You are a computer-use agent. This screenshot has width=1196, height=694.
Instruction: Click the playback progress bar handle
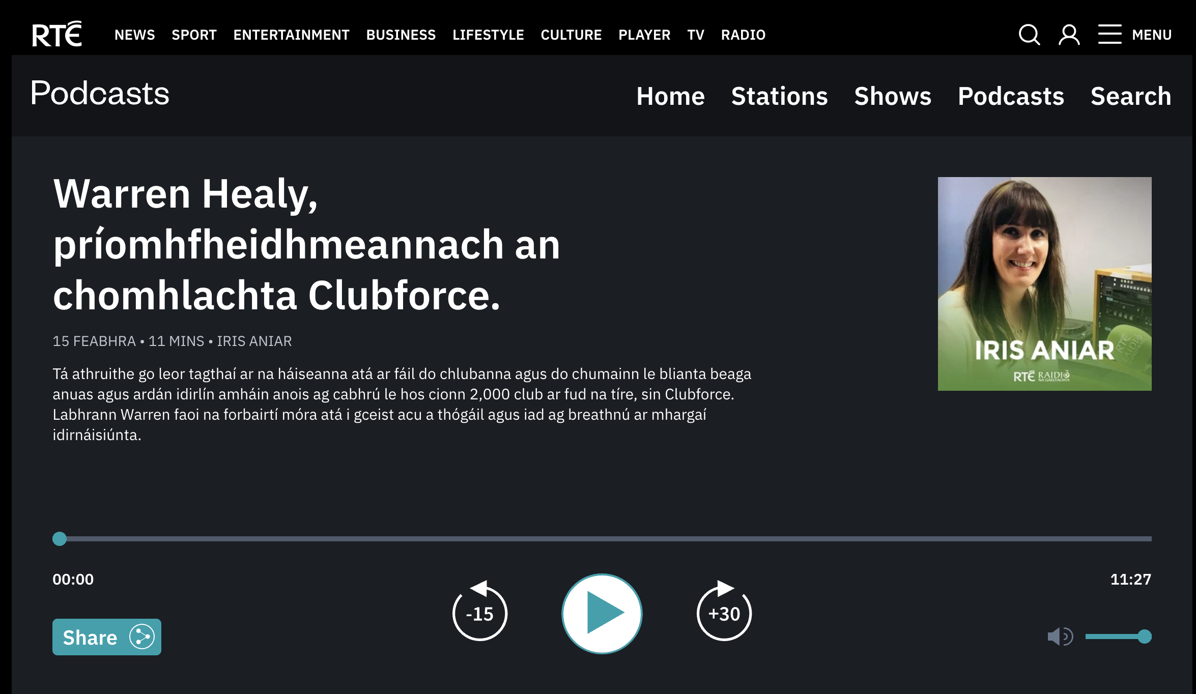click(60, 539)
